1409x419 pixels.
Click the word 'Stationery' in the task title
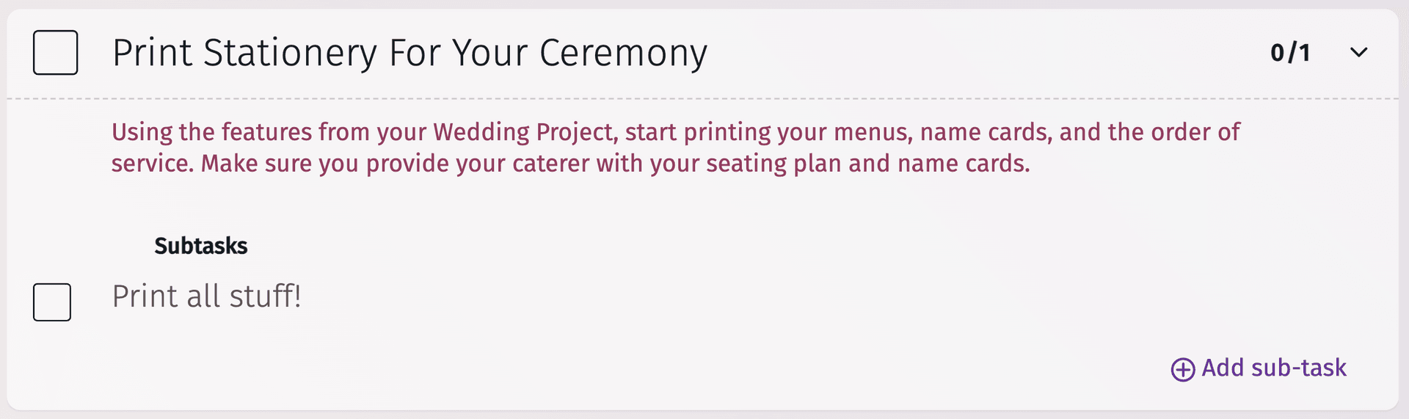pyautogui.click(x=290, y=53)
